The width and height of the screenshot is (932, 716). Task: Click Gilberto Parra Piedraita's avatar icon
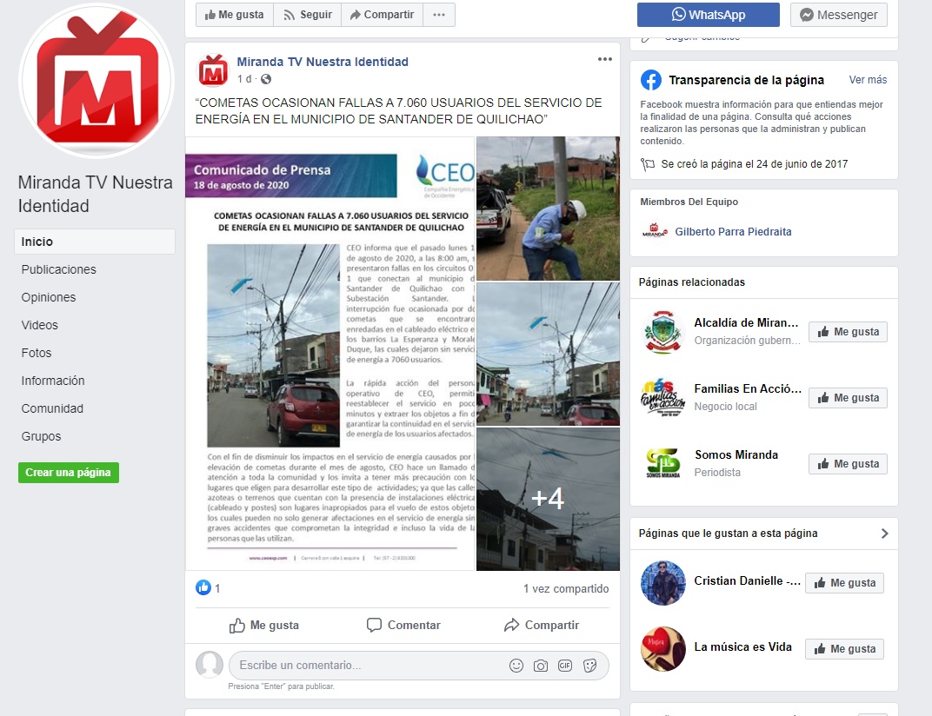[x=655, y=230]
